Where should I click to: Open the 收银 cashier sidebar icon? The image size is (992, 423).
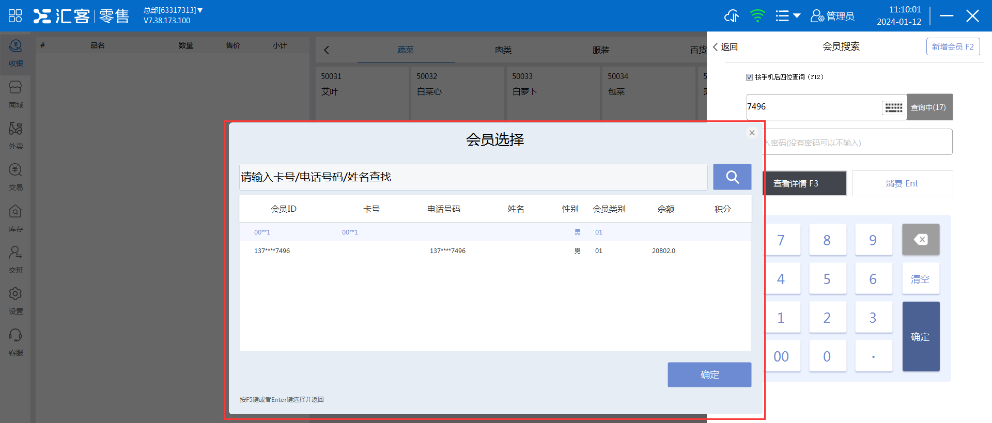pos(16,53)
